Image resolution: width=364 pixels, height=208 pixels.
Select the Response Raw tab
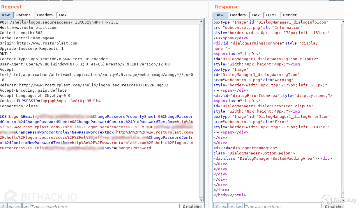(x=220, y=15)
